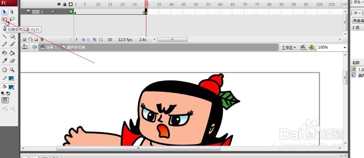Screen dimensions: 364x158
Task: Select the Eyedropper tool
Action: (x=4, y=61)
